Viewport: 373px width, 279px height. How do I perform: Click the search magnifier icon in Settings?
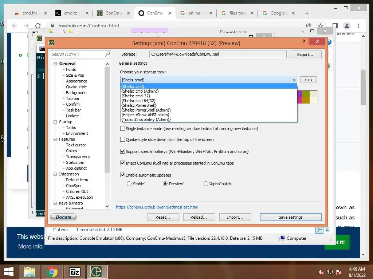click(x=107, y=54)
